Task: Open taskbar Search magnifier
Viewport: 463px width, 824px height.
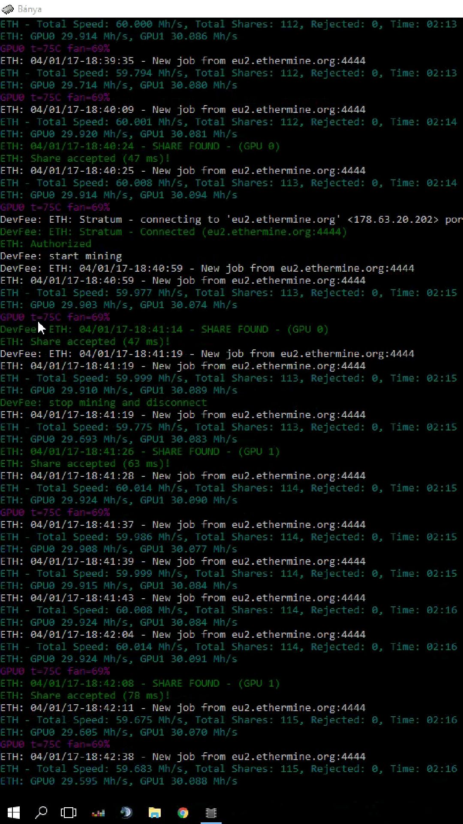Action: tap(41, 813)
